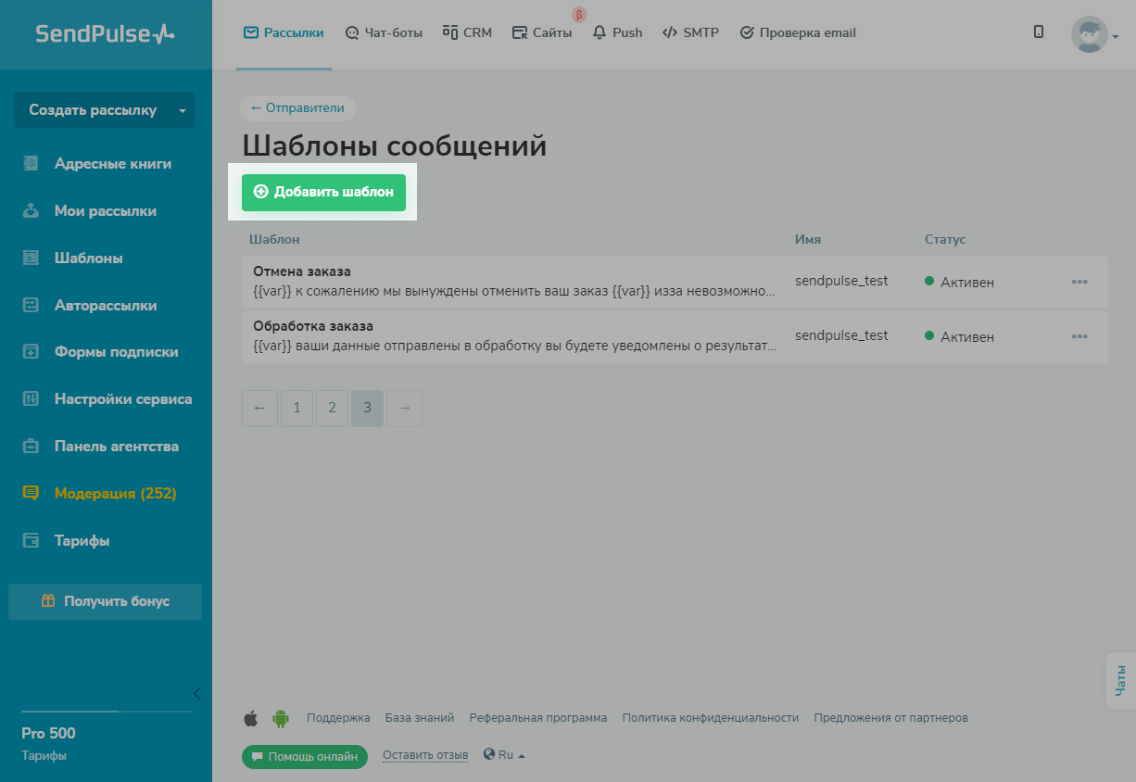The height and width of the screenshot is (782, 1136).
Task: Click the Тарифы wallet icon
Action: [x=31, y=541]
